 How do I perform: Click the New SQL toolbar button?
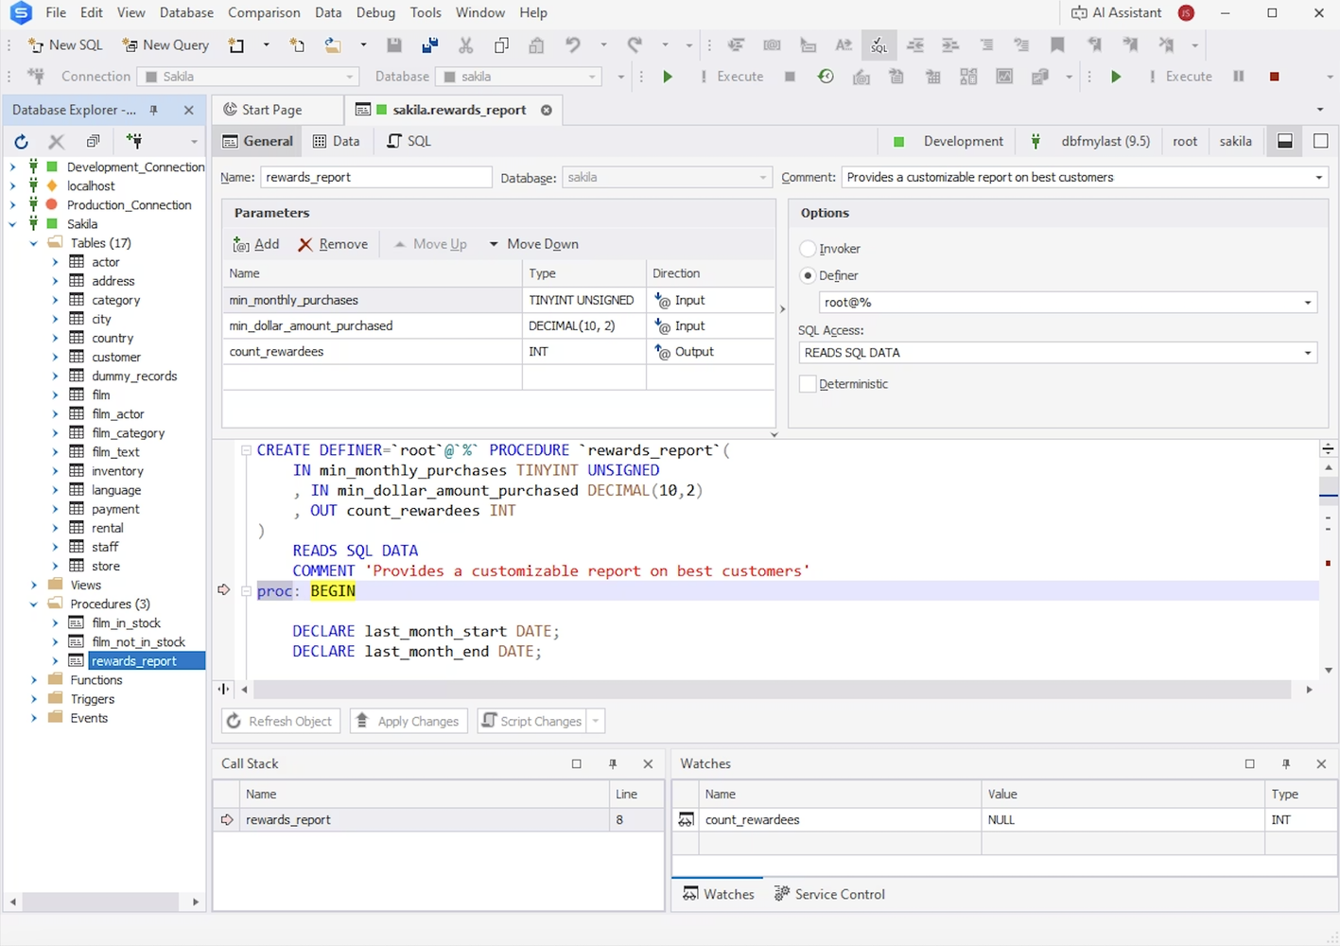[x=65, y=44]
